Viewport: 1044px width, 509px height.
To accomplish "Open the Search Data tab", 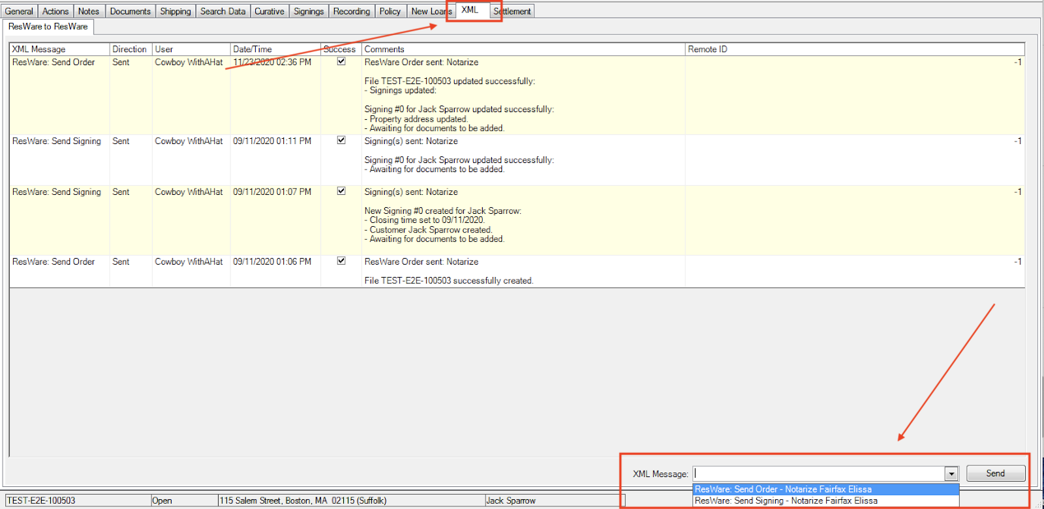I will point(223,11).
